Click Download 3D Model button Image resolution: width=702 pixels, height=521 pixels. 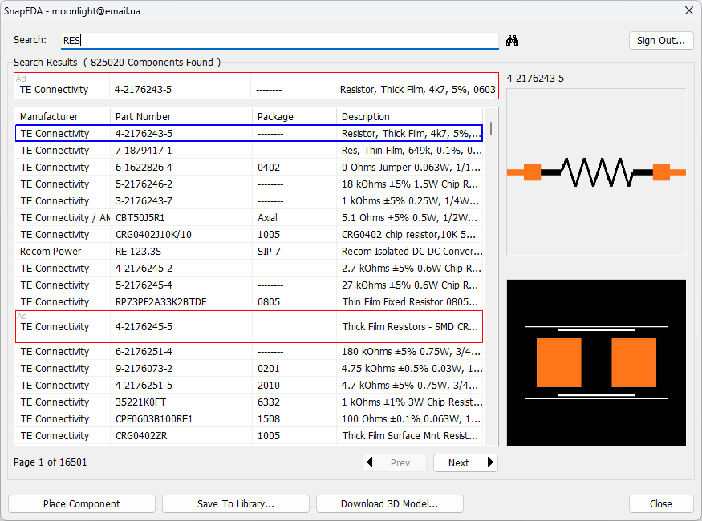pyautogui.click(x=389, y=504)
